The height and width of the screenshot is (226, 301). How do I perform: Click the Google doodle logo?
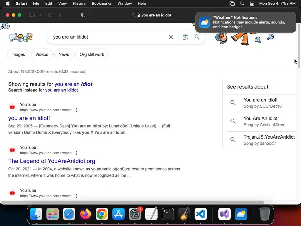[x=21, y=37]
